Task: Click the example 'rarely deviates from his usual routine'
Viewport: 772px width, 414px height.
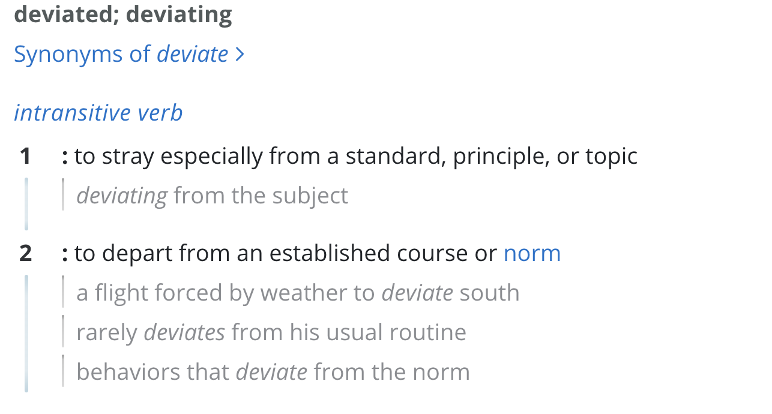Action: coord(271,332)
